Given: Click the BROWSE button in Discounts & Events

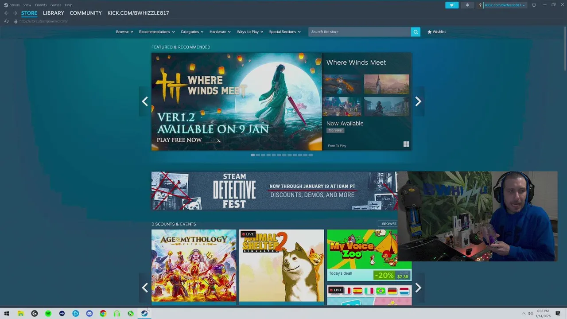Looking at the screenshot, I should [x=389, y=224].
